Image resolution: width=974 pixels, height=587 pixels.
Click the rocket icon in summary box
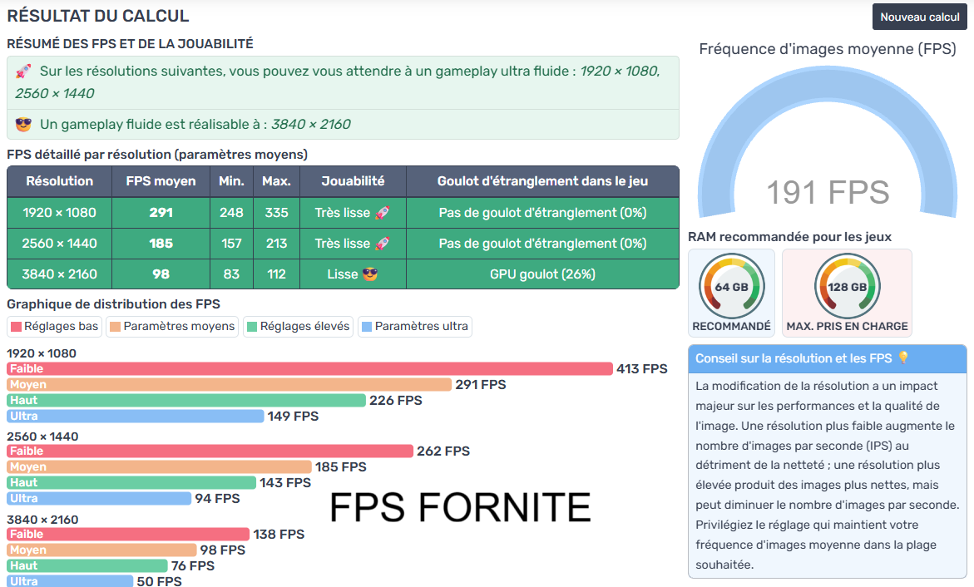[x=23, y=72]
